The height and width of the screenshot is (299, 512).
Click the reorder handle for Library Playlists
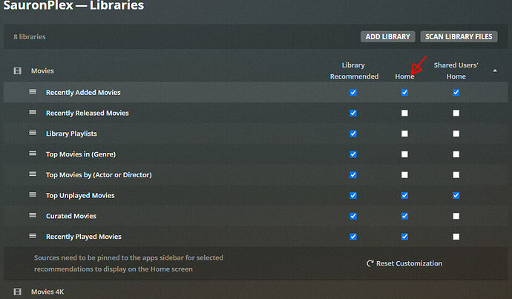pos(33,133)
